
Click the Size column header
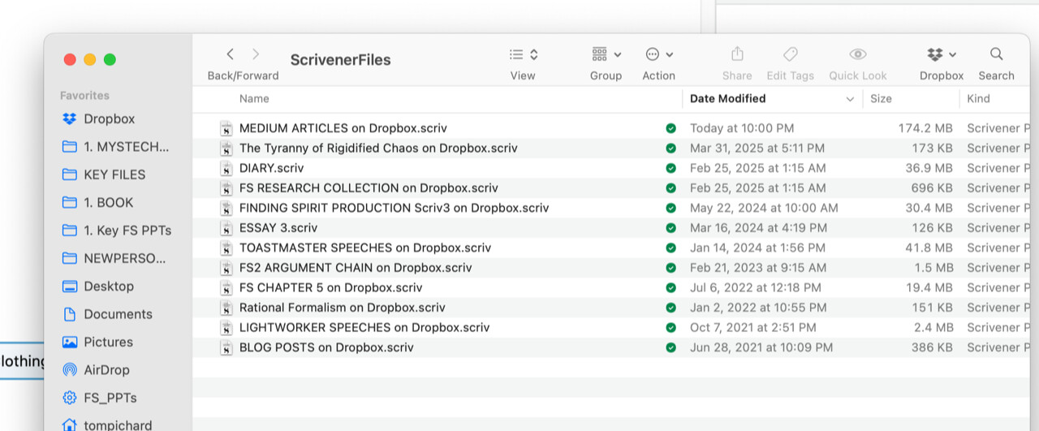coord(881,98)
